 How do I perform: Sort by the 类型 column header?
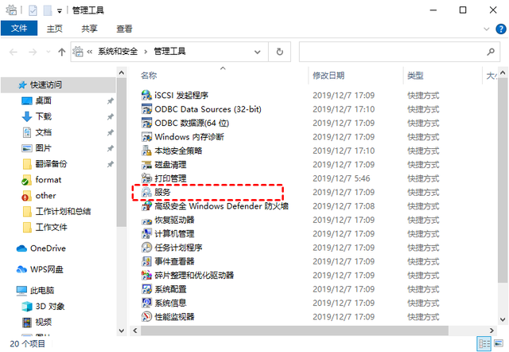(415, 76)
